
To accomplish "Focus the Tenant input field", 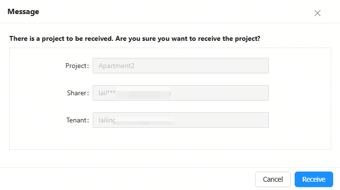I will coord(180,120).
